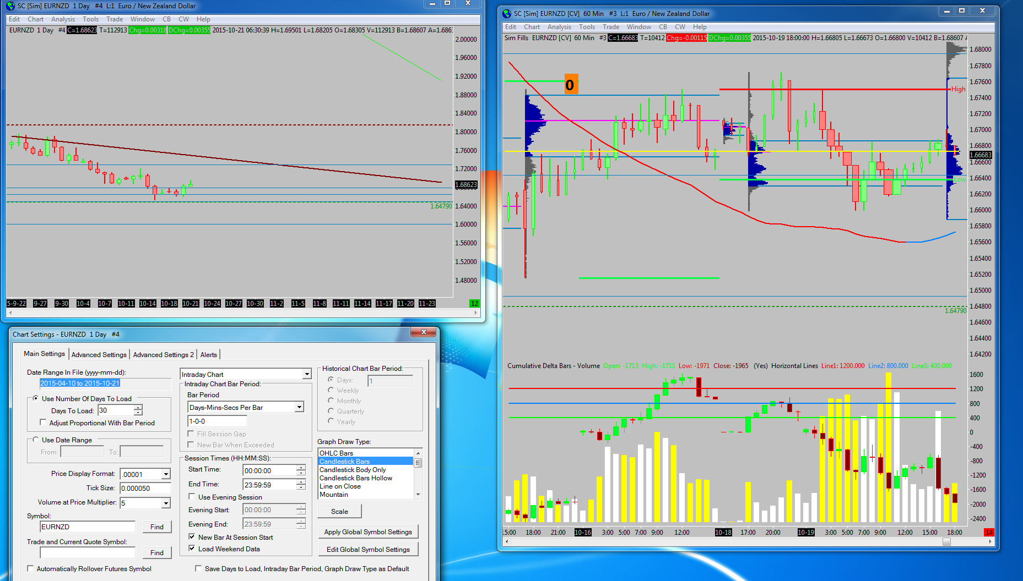Open Edit menu in 60 Min chart window

click(511, 27)
